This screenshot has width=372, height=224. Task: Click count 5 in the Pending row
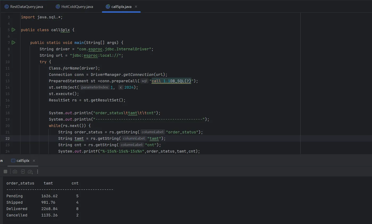77,196
